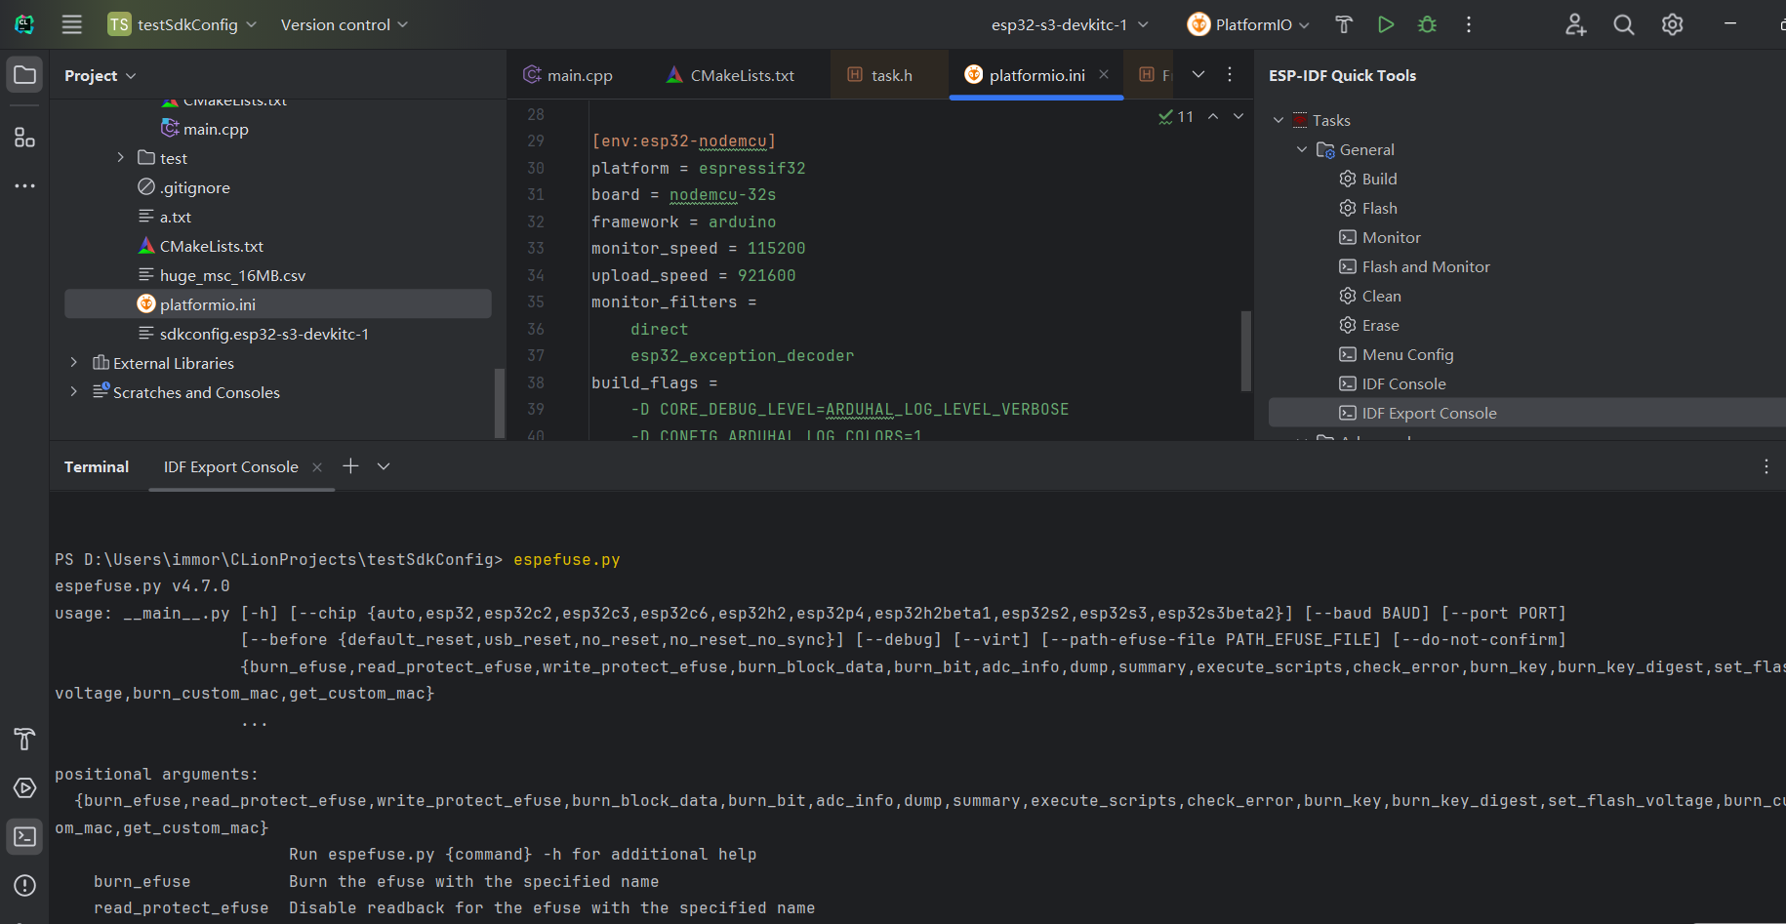Open the Services tool window icon
The image size is (1786, 924).
tap(25, 788)
